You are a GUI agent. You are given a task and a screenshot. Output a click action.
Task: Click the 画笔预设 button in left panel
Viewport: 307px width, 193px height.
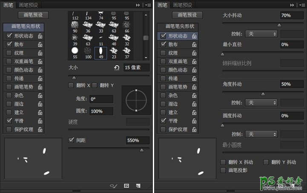pos(33,15)
